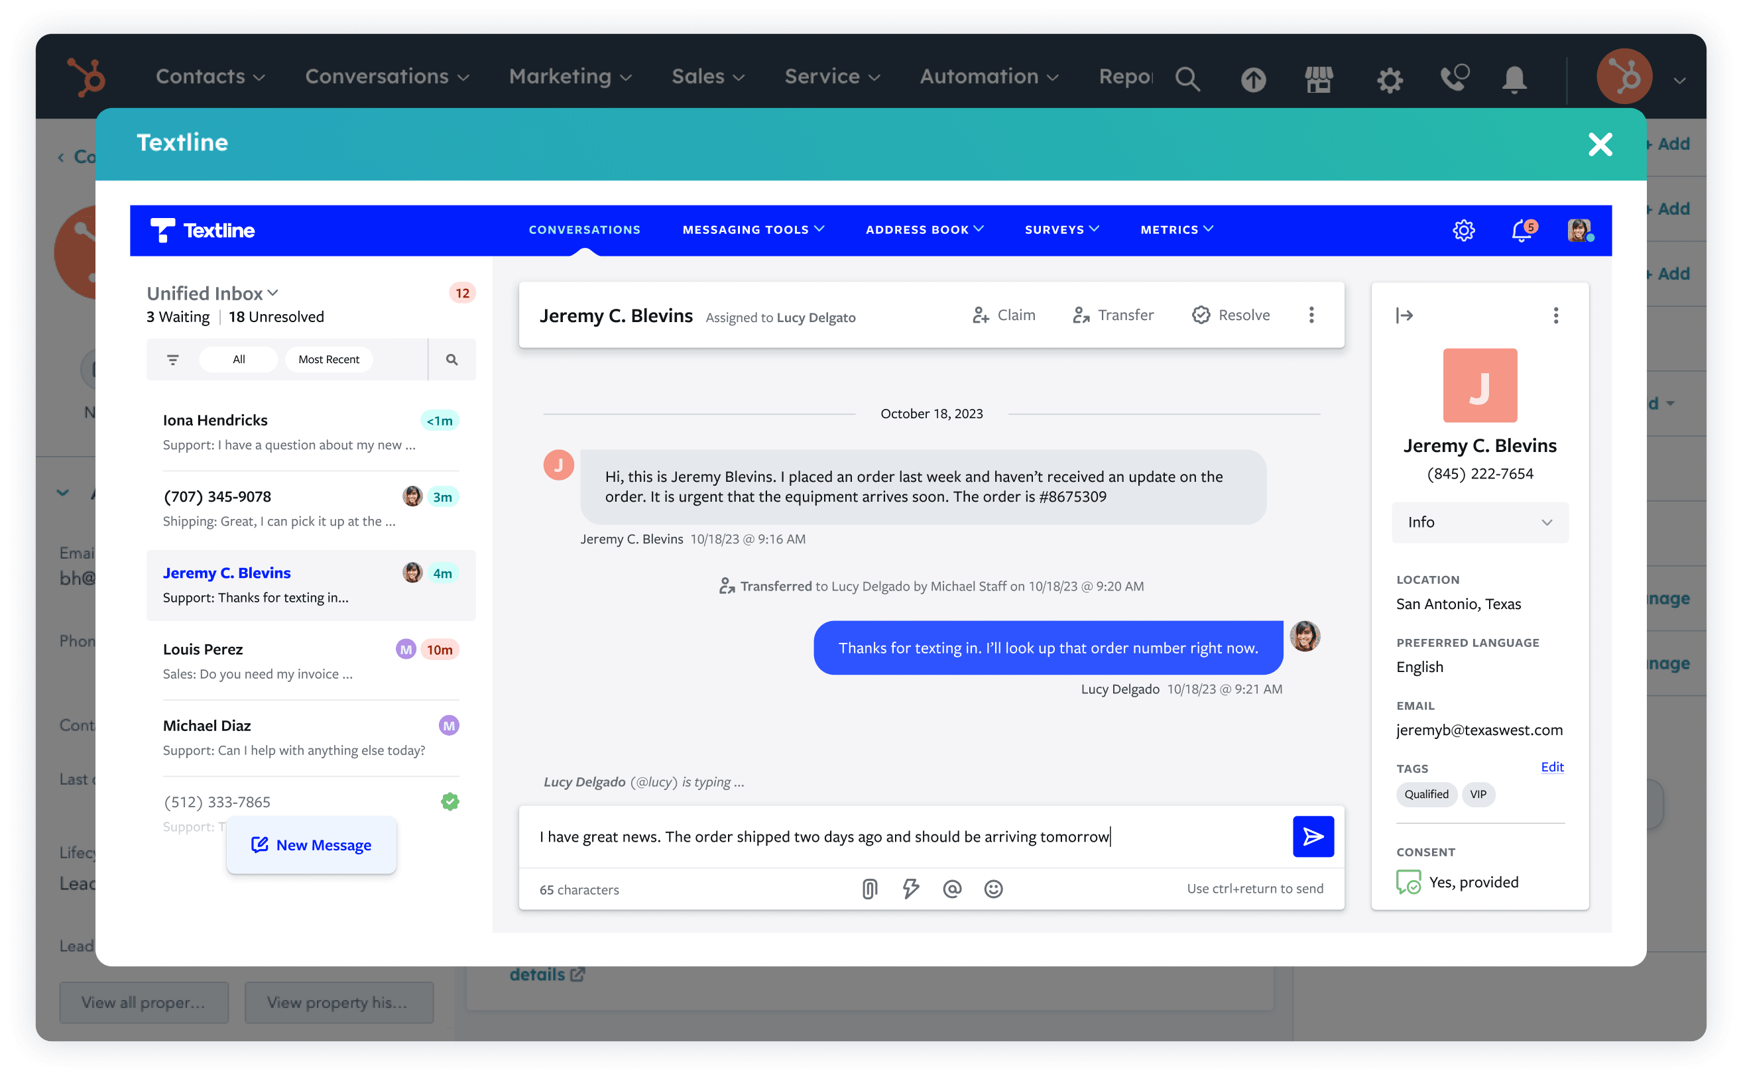Click View all properties button in HubSpot
Image resolution: width=1741 pixels, height=1077 pixels.
144,1002
